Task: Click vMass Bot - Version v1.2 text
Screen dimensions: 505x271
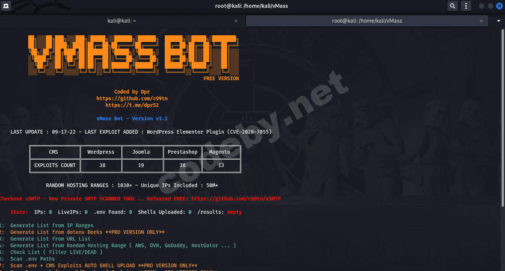Action: pyautogui.click(x=132, y=118)
